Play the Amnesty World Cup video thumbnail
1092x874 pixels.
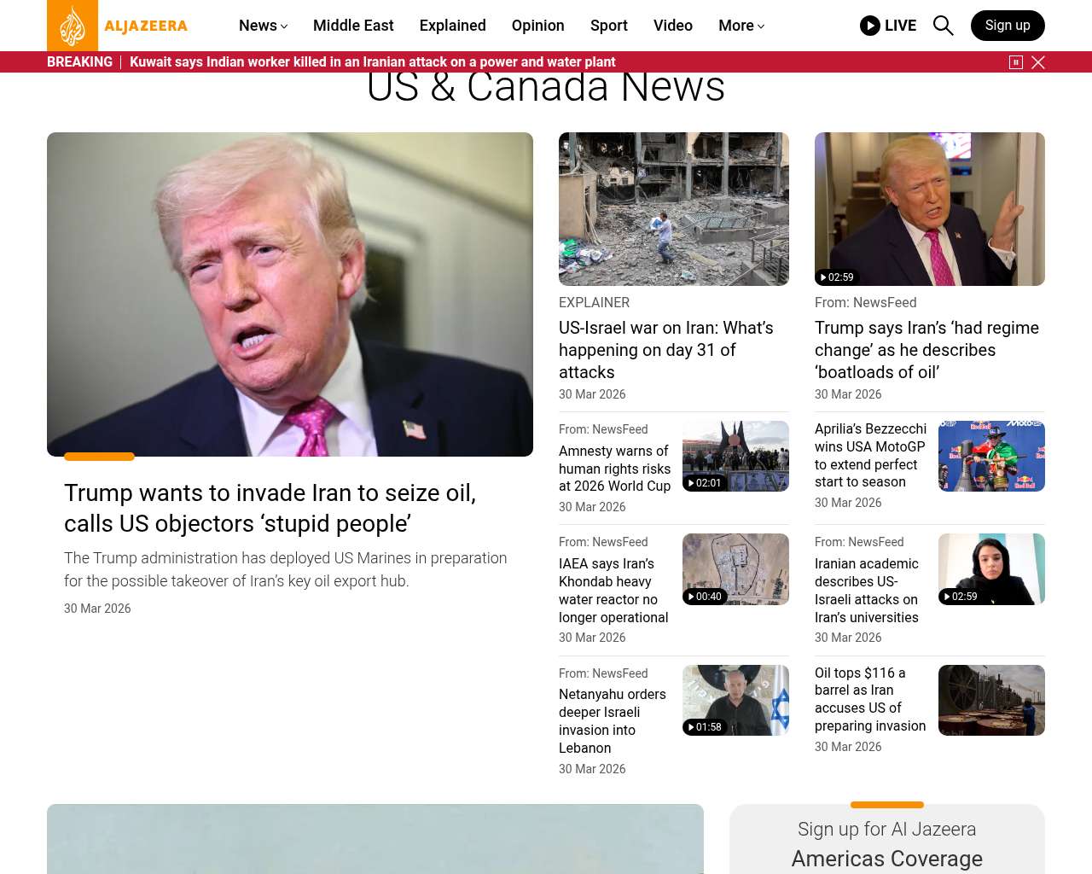pyautogui.click(x=735, y=456)
